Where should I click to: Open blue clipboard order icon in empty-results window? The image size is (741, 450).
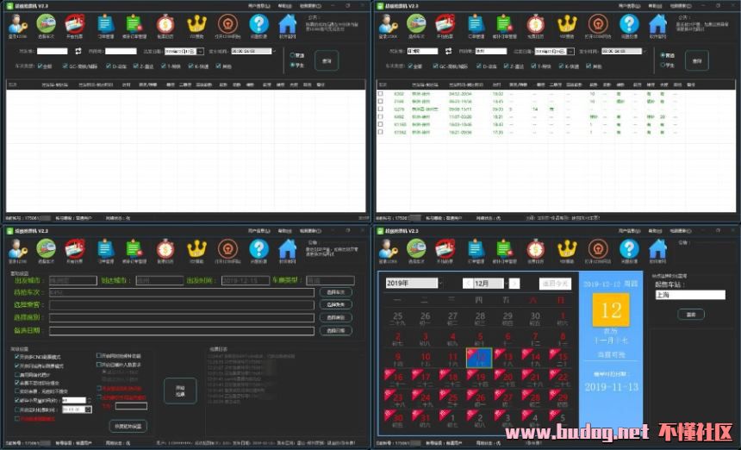105,23
